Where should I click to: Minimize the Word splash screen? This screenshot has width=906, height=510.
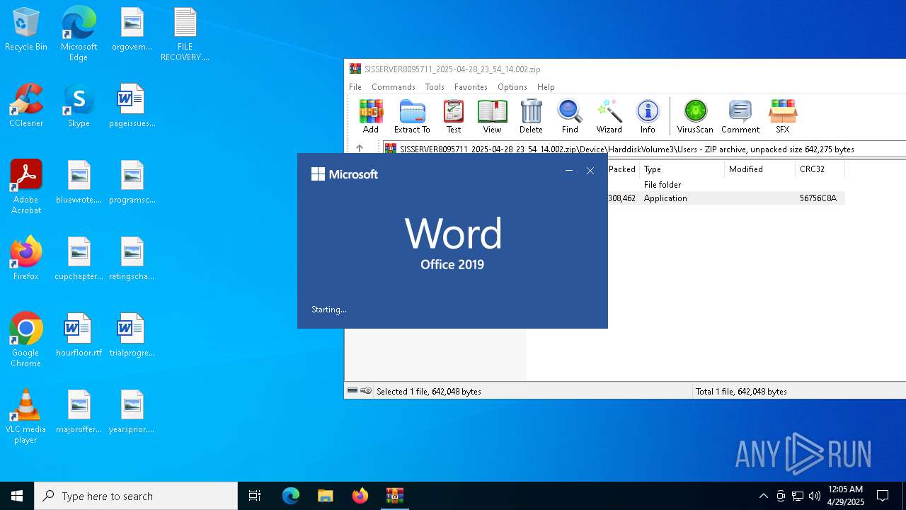(569, 171)
